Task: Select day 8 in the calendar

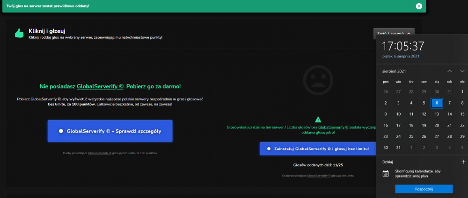Action: click(x=462, y=103)
